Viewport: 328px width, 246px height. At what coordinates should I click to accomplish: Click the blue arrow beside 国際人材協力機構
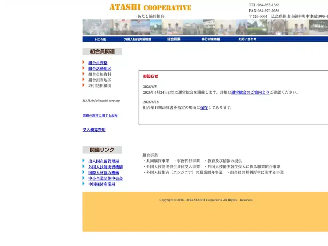(84, 172)
